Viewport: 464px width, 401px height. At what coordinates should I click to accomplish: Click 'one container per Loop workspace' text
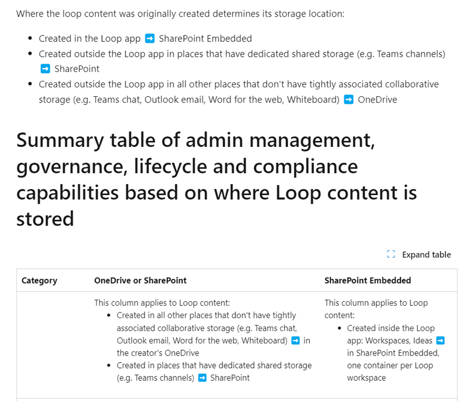click(390, 371)
